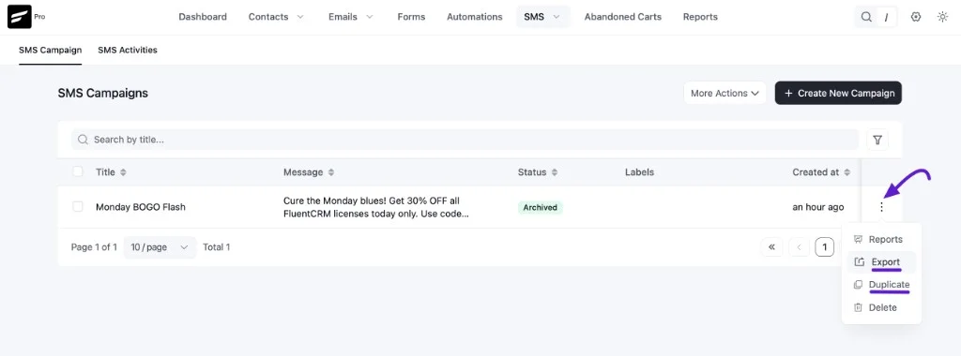
Task: Click the 'Cure the Monday blues' message text
Action: click(375, 207)
